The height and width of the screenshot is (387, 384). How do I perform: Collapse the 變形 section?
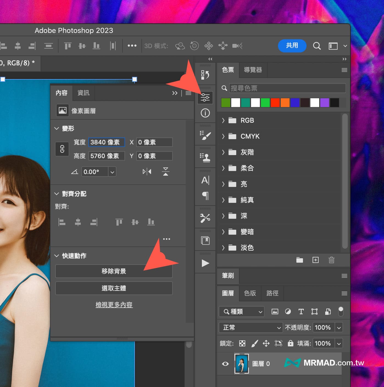pyautogui.click(x=57, y=128)
